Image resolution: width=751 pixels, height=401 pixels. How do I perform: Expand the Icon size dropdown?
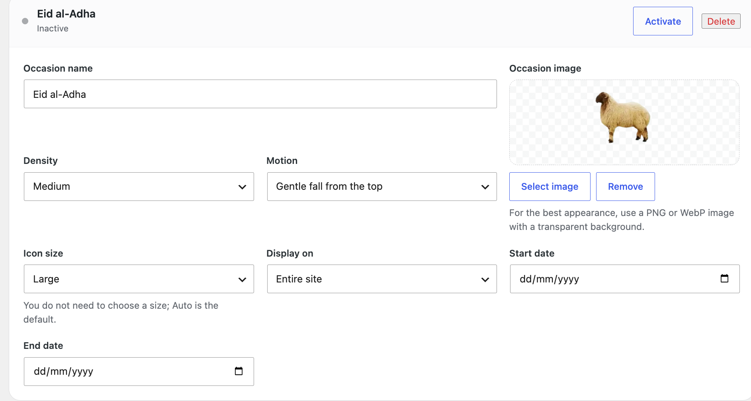[x=139, y=279]
